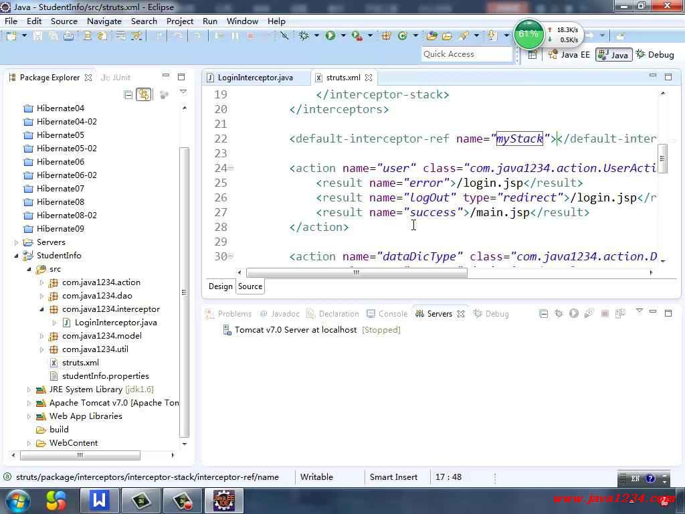Expand the com.java1234.action package
Image resolution: width=685 pixels, height=514 pixels.
coord(41,283)
